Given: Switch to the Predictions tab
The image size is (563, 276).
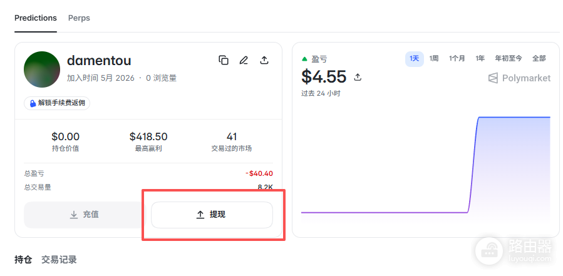Looking at the screenshot, I should [36, 18].
